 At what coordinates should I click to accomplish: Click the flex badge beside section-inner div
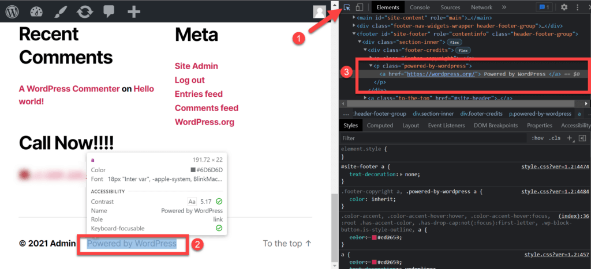click(455, 42)
